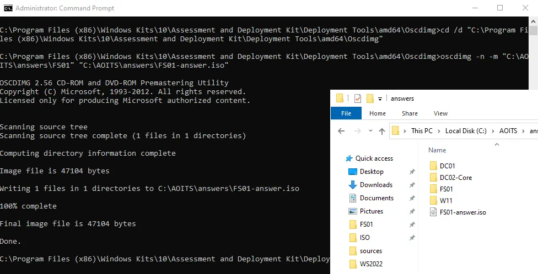
Task: Click the folder icon in the address bar
Action: click(396, 131)
